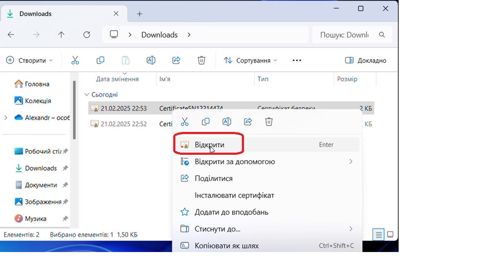Switch to the details list view in status bar
Image resolution: width=488 pixels, height=274 pixels.
coord(379,234)
